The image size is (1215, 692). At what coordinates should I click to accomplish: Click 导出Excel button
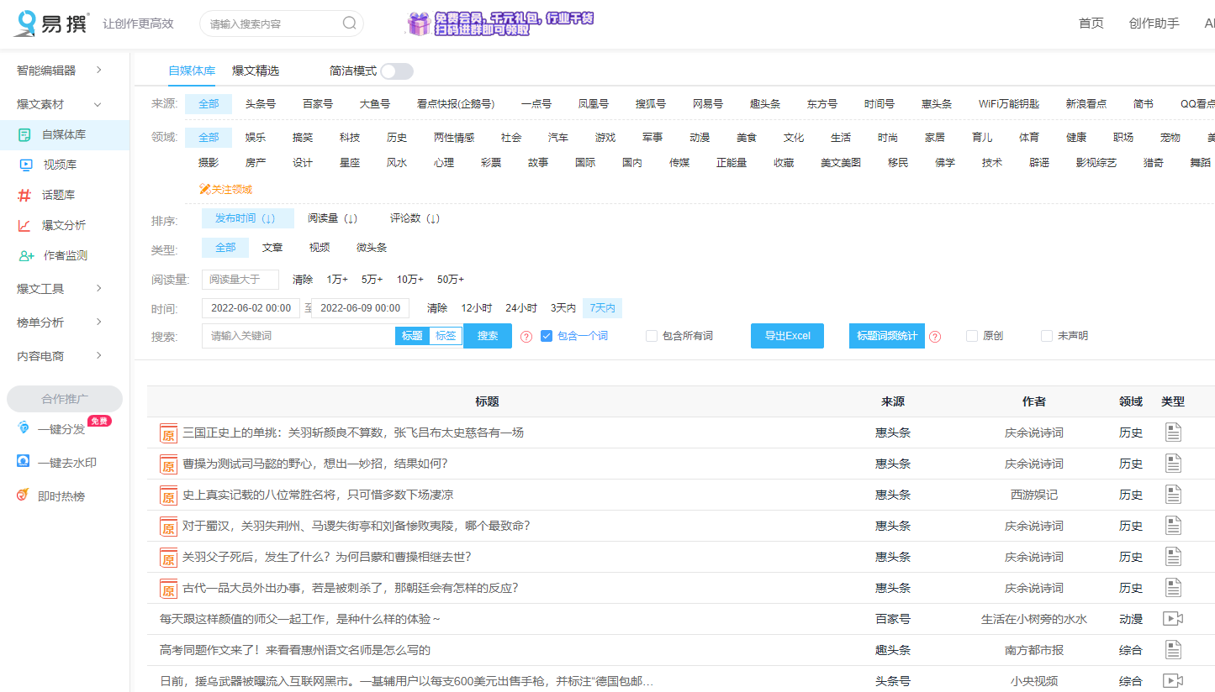[787, 336]
